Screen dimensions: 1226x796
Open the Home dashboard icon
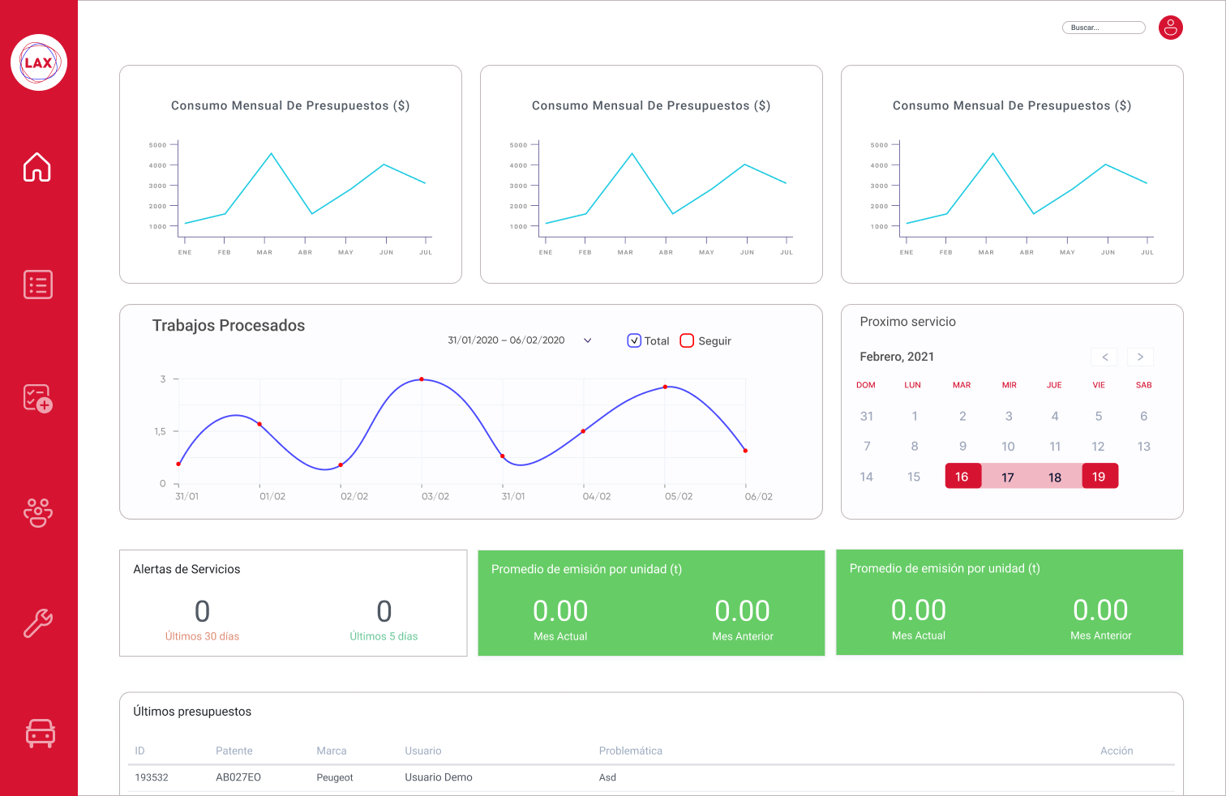tap(37, 167)
